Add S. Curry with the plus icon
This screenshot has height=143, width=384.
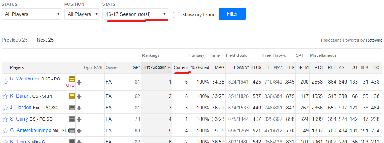(79, 119)
